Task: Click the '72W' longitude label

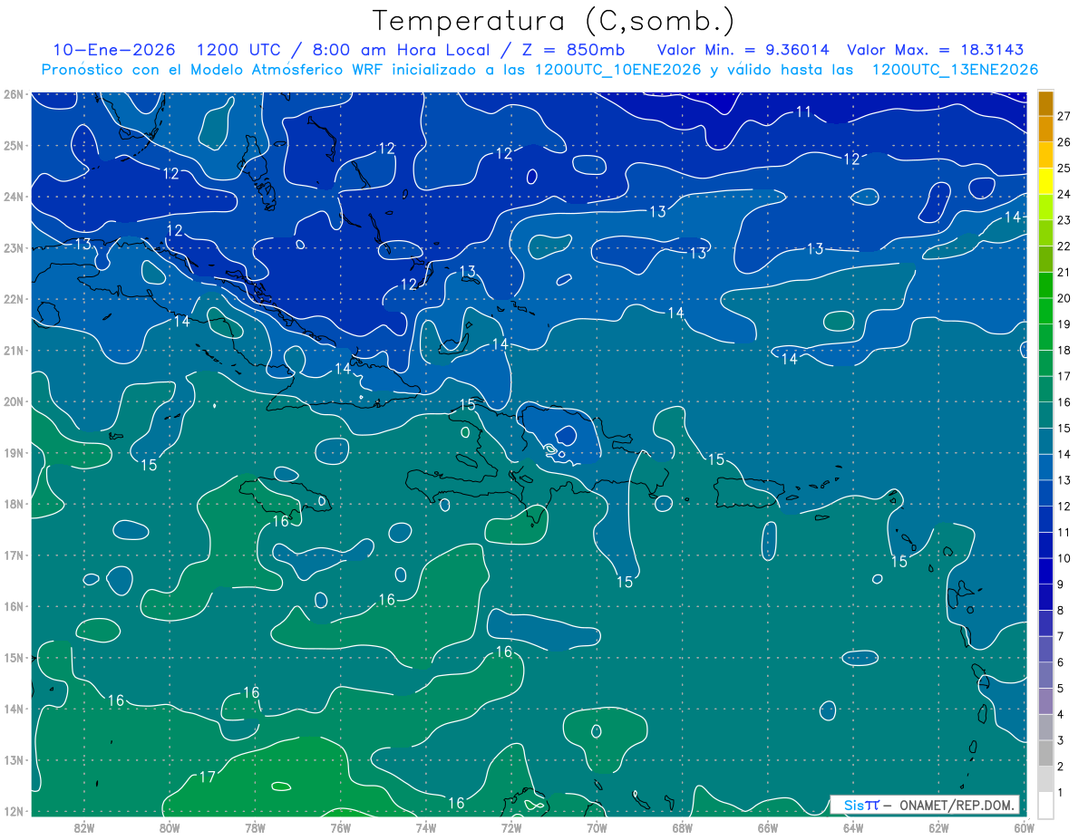Action: [511, 827]
